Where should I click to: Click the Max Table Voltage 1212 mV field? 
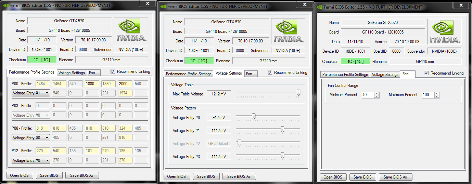coord(219,94)
